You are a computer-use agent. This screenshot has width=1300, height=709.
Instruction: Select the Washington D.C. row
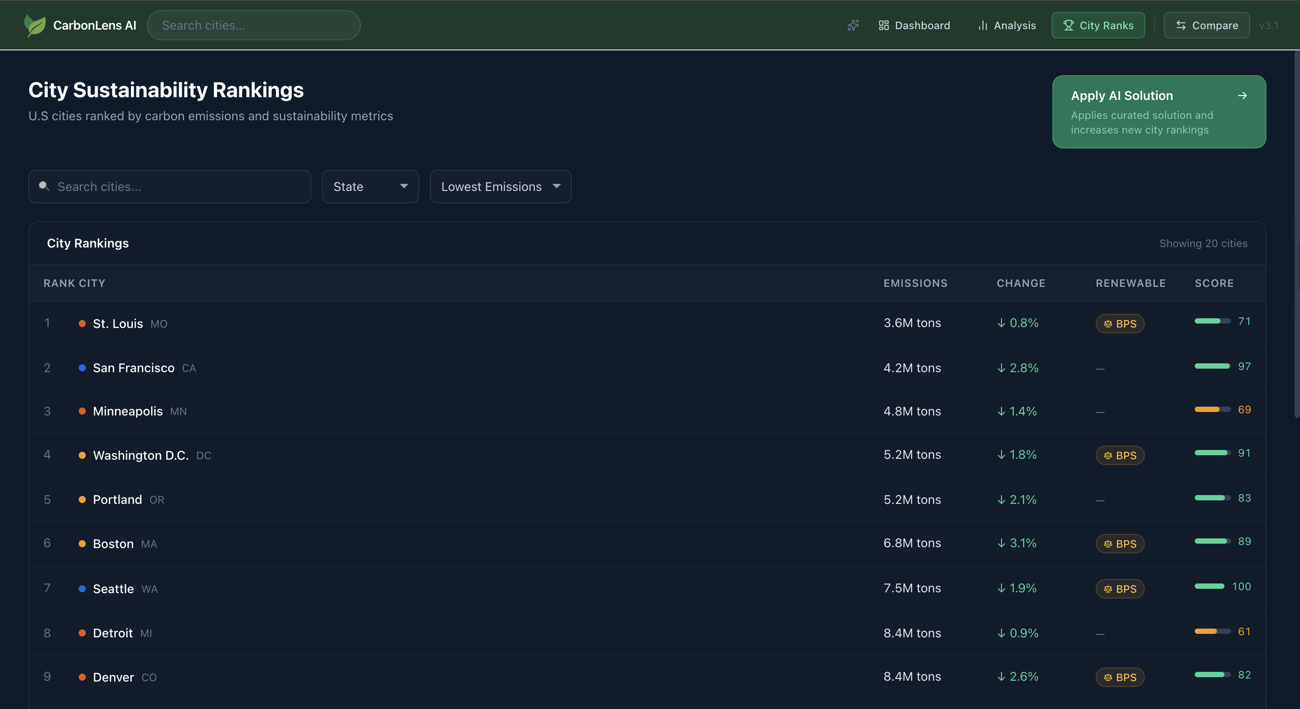(x=140, y=455)
